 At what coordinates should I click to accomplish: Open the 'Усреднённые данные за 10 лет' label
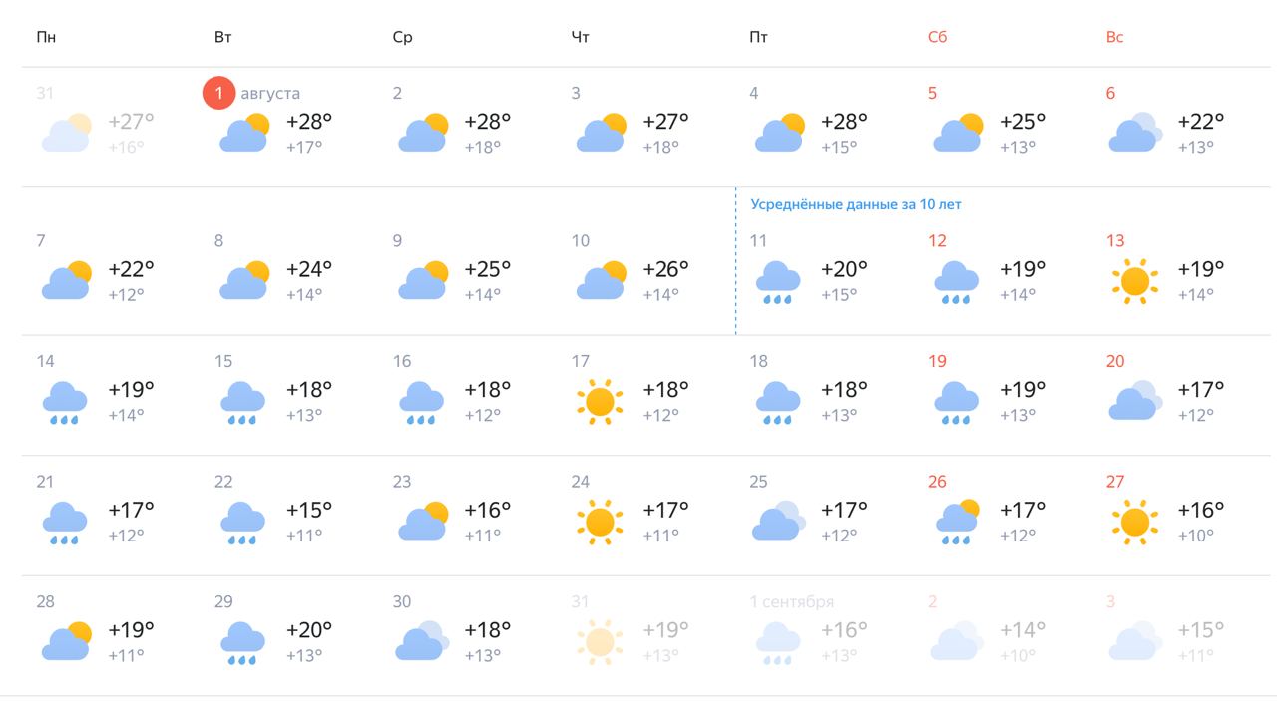click(x=856, y=204)
